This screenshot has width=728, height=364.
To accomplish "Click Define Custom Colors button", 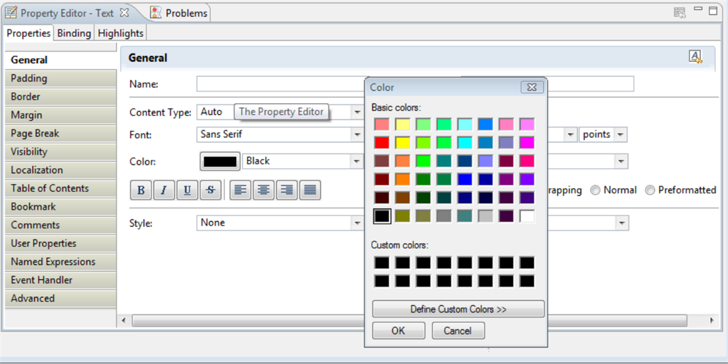I will point(458,309).
